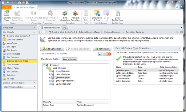Click the red clear search icon
186x112 pixels.
(109, 54)
